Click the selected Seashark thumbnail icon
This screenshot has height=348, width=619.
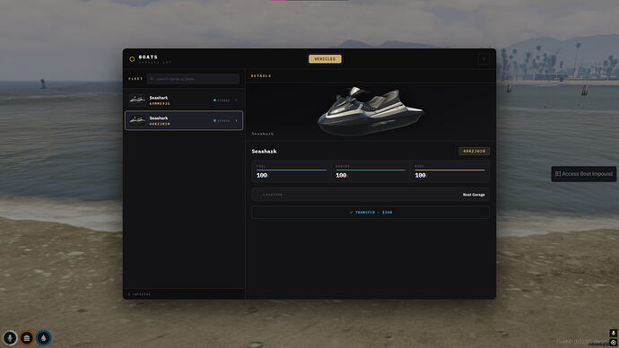(x=137, y=120)
